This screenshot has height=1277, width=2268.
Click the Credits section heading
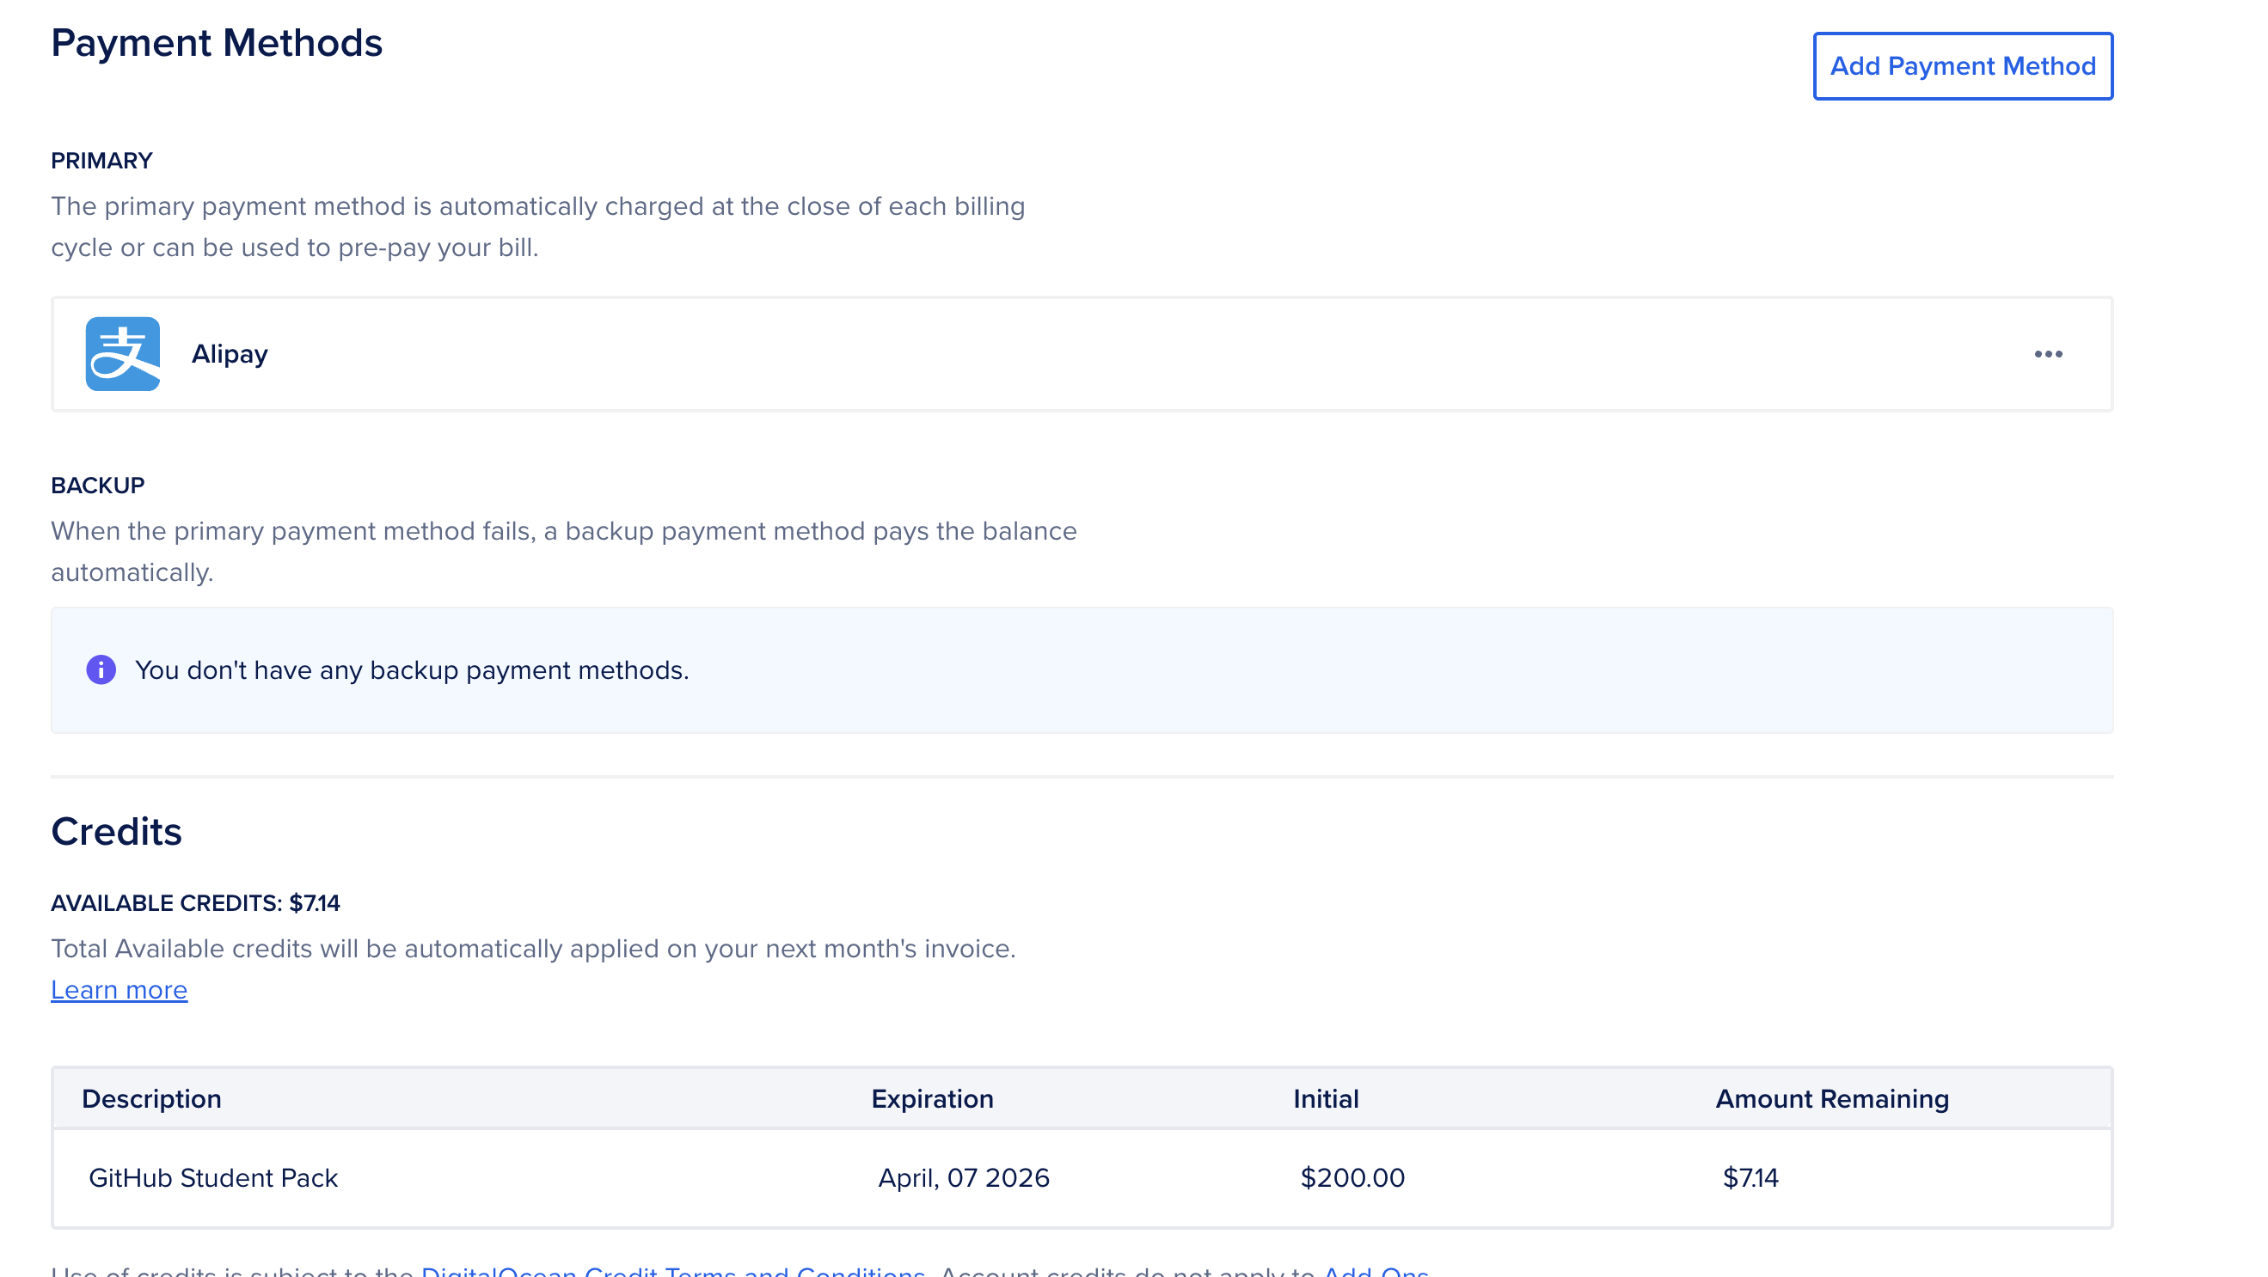[x=116, y=832]
